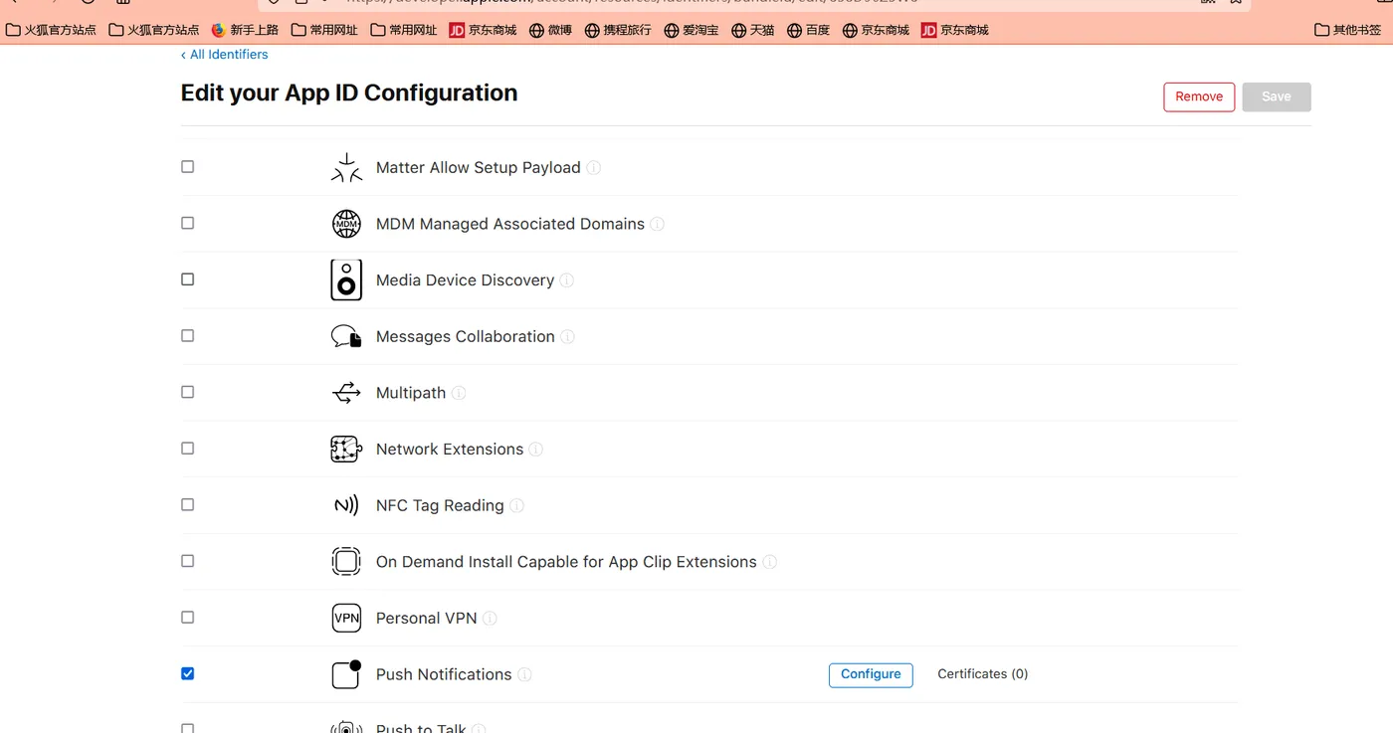
Task: Click the Matter Allow Setup Payload icon
Action: click(346, 167)
